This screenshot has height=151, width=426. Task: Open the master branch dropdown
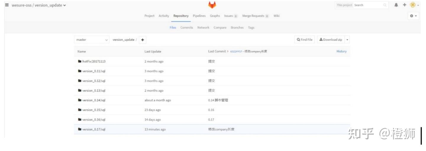[92, 40]
